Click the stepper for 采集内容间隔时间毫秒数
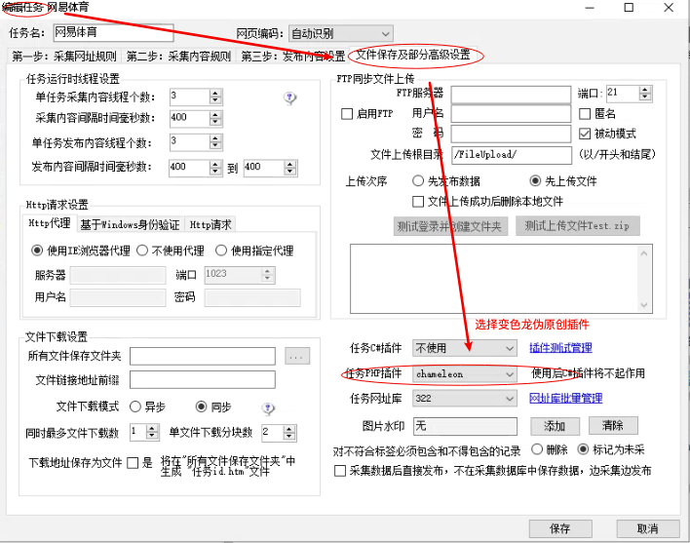This screenshot has width=690, height=543. pyautogui.click(x=214, y=118)
